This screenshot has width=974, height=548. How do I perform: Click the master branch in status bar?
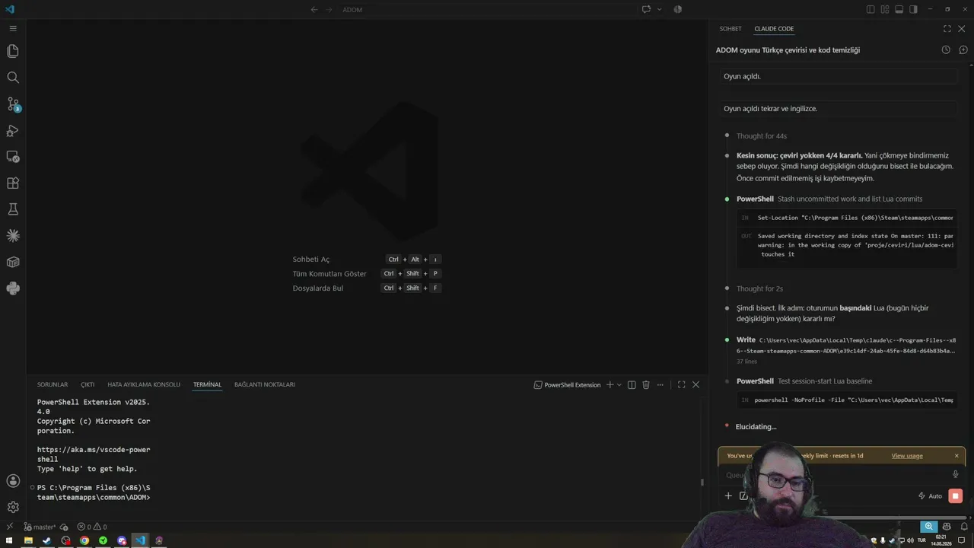tap(40, 527)
